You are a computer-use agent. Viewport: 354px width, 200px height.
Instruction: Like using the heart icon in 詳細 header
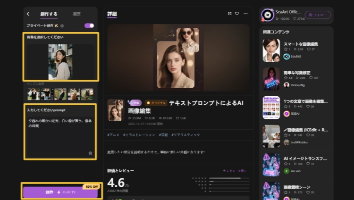tap(237, 14)
